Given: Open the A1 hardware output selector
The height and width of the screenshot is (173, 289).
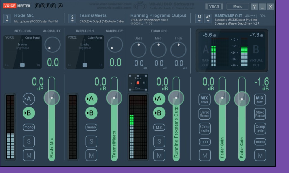Looking at the screenshot, I should pos(199,18).
